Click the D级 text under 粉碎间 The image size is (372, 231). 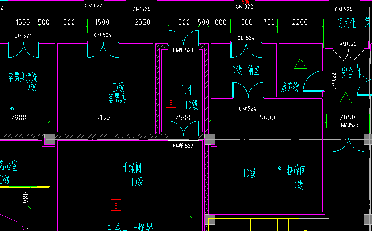tap(297, 185)
